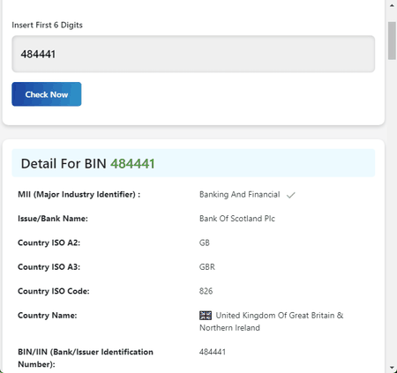Focus the first 6 digits input field

click(193, 54)
